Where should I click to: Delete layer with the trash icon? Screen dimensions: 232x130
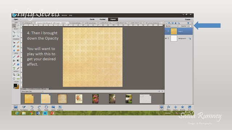click(188, 23)
